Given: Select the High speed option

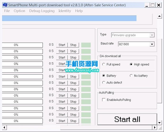Looking at the screenshot, I should [131, 64].
